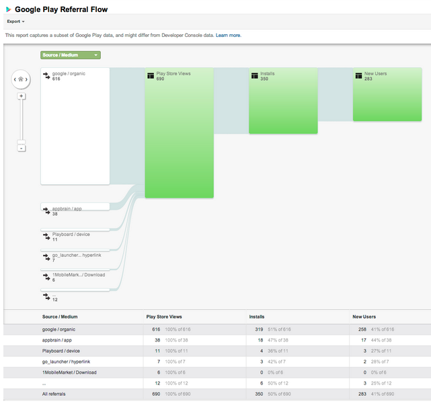Click the google / organic flow arrow icon
This screenshot has width=431, height=402.
(46, 75)
